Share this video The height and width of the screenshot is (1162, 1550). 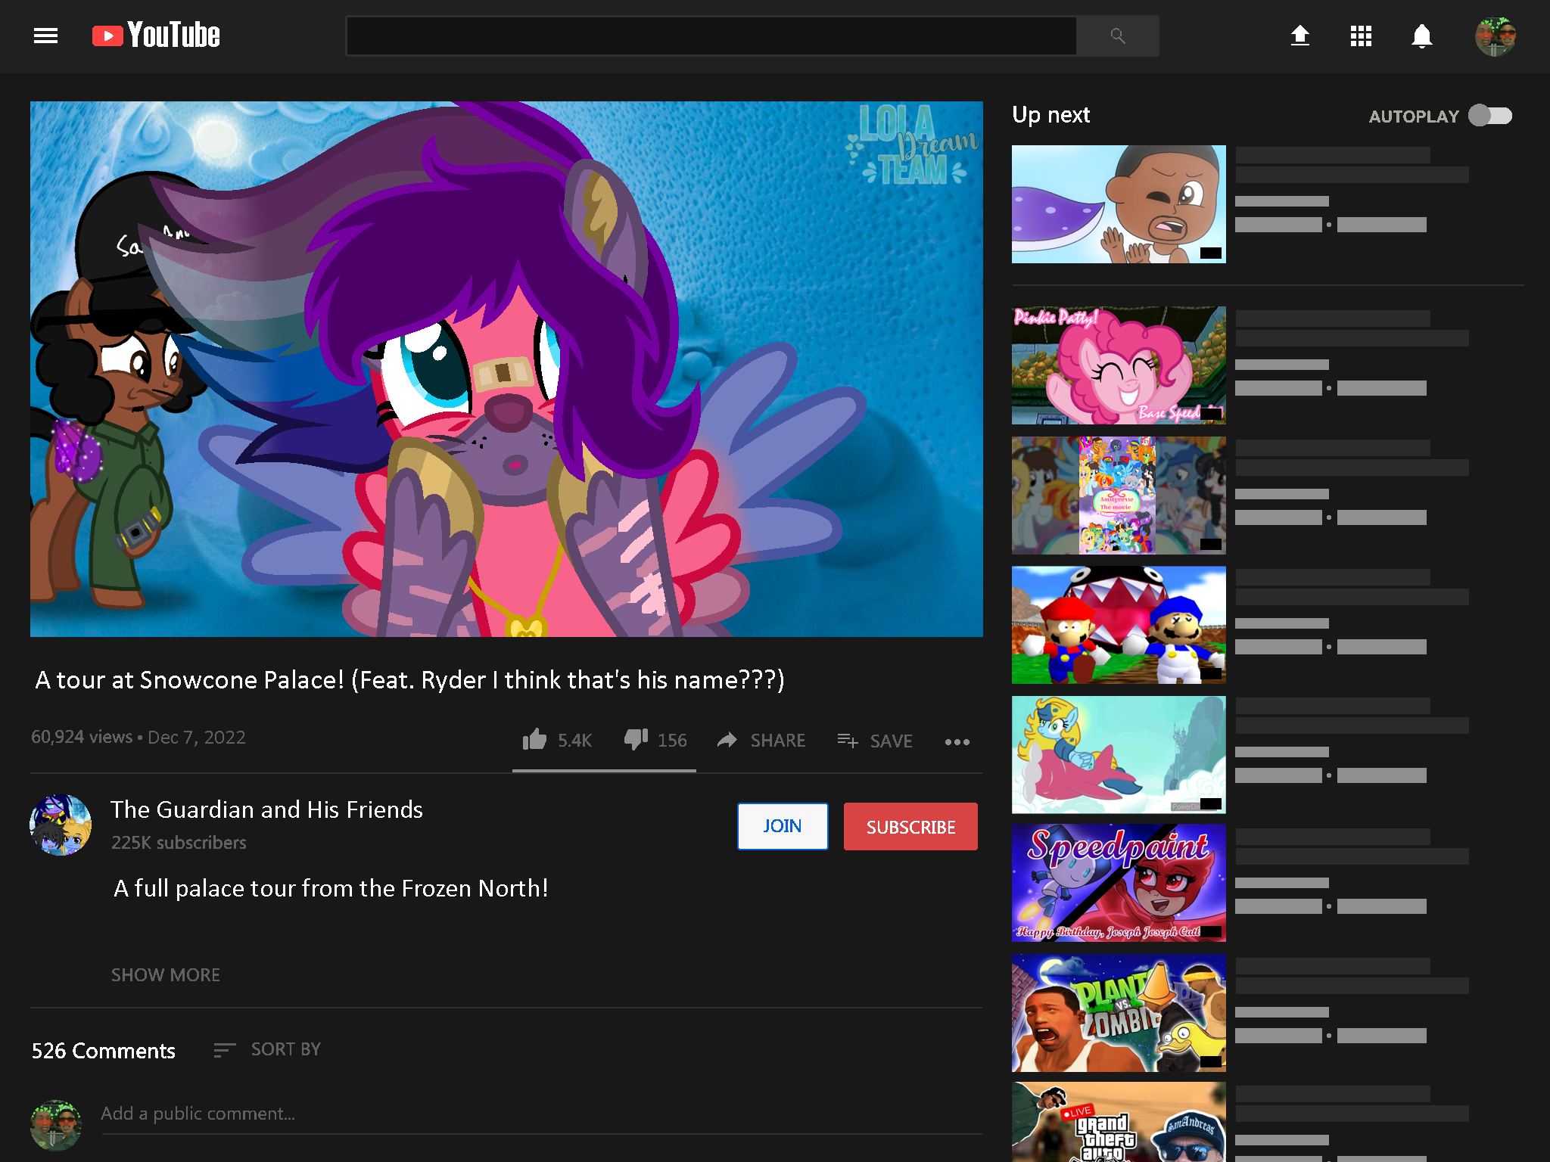coord(761,740)
